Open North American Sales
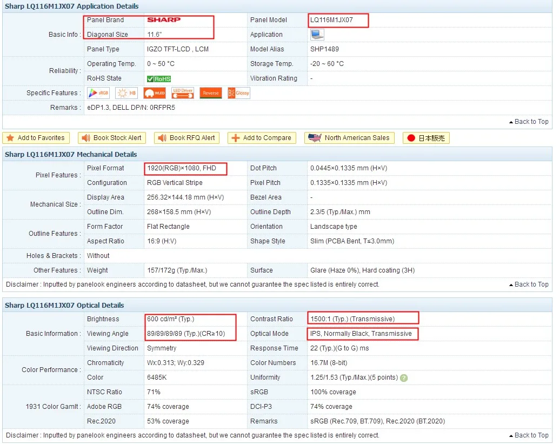The height and width of the screenshot is (444, 559). tap(349, 138)
